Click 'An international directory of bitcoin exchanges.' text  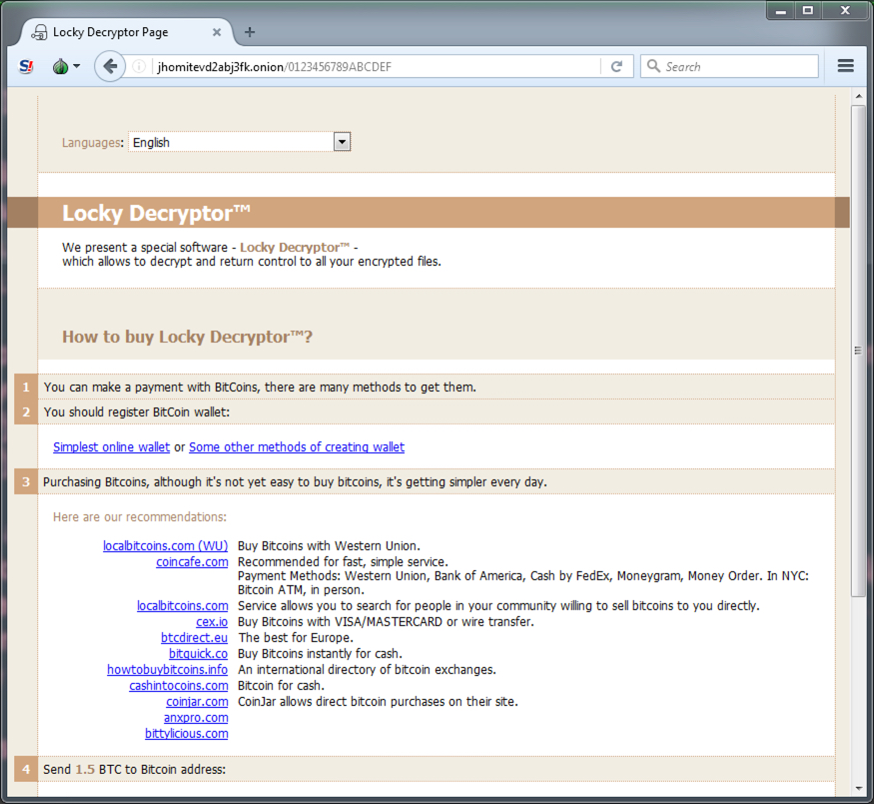click(367, 670)
